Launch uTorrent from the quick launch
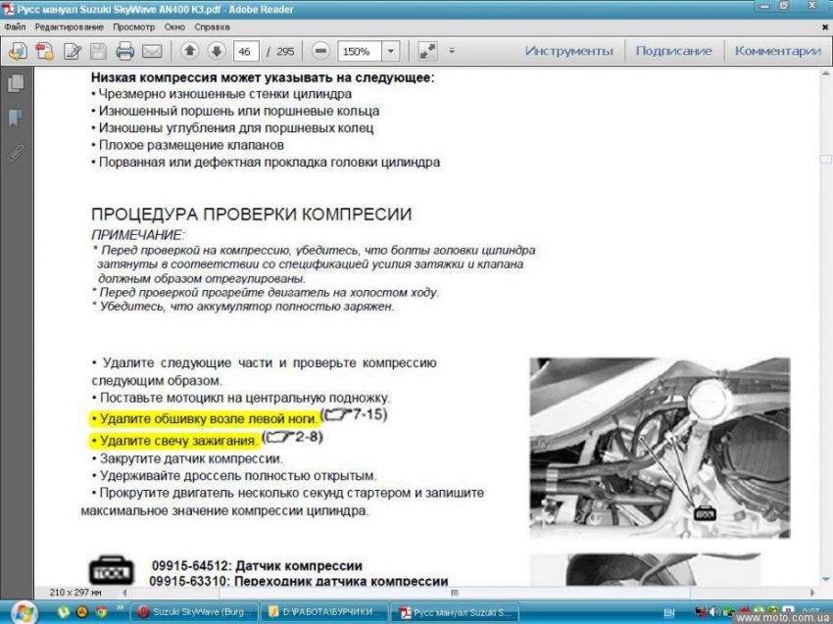Screen dimensions: 833x624 (x=64, y=612)
